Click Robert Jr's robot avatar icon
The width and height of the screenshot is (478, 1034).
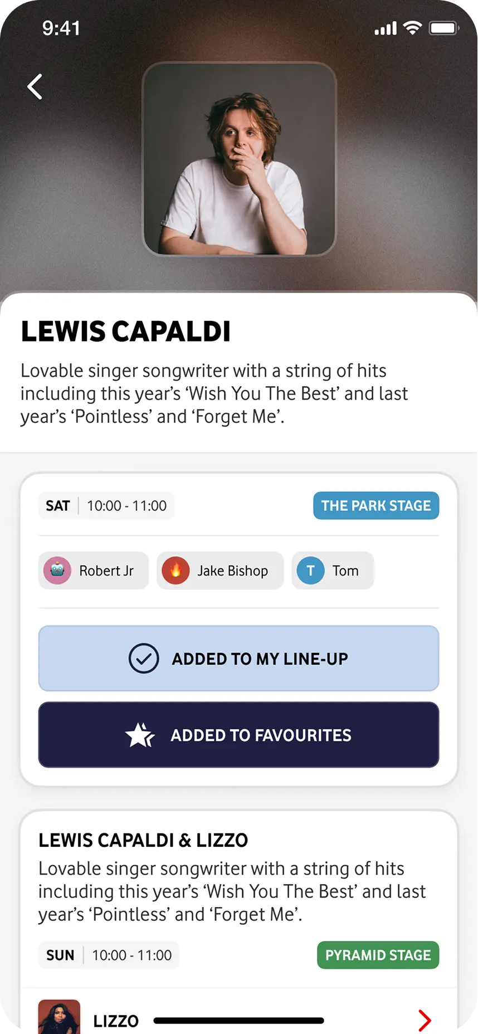click(57, 570)
